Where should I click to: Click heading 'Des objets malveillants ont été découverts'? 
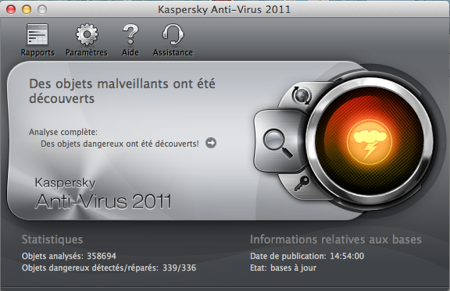click(x=122, y=90)
